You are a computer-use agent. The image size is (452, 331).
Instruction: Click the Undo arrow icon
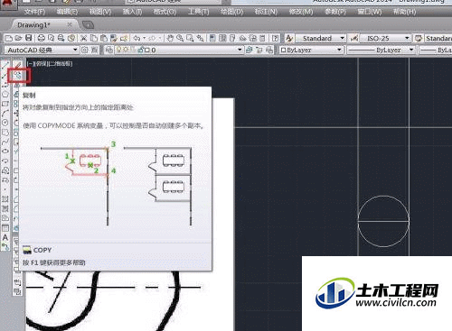tap(137, 38)
